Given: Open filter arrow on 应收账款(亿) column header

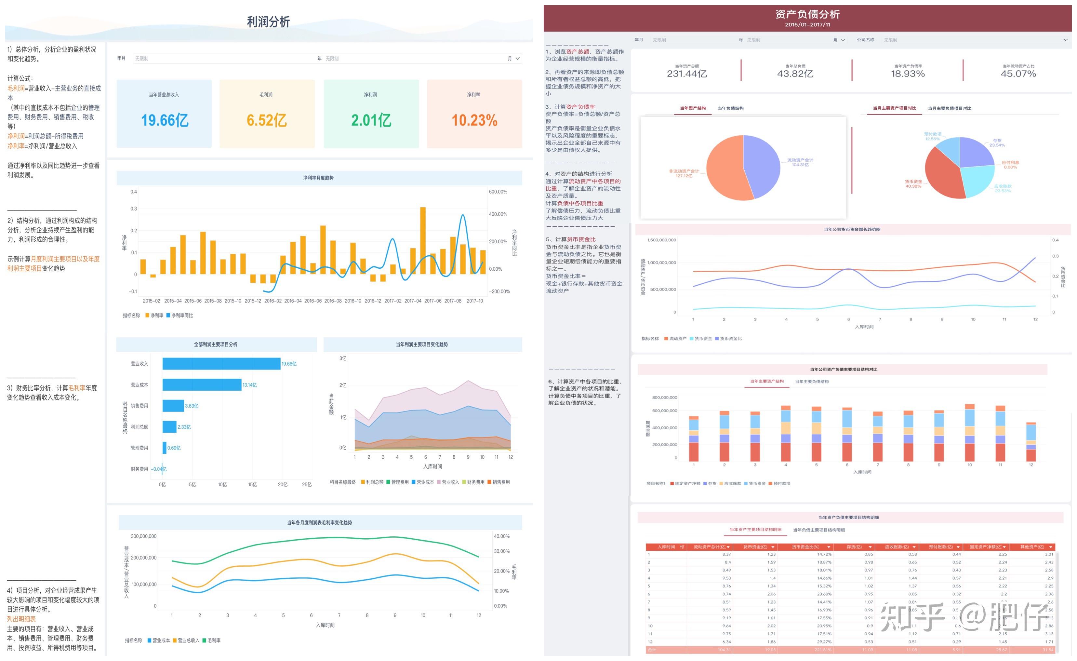Looking at the screenshot, I should coord(914,547).
